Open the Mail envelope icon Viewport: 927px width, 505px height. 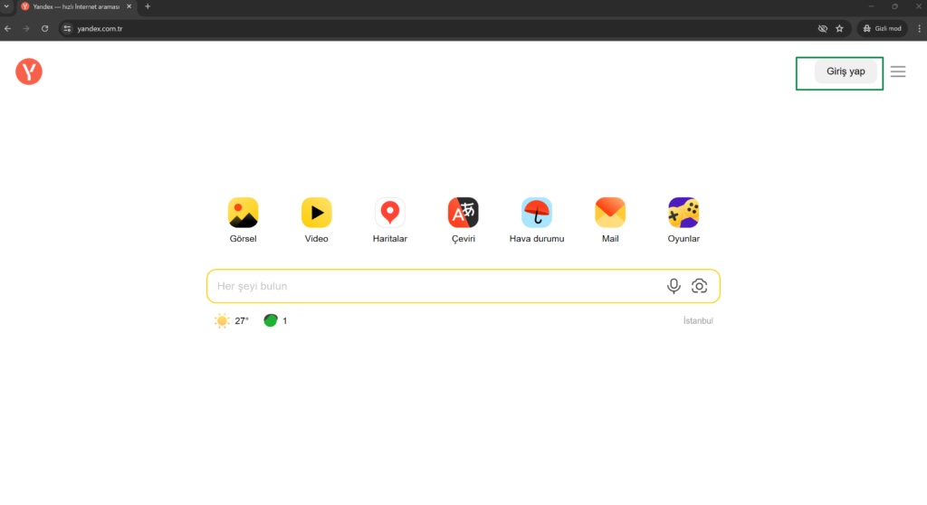[x=610, y=213]
